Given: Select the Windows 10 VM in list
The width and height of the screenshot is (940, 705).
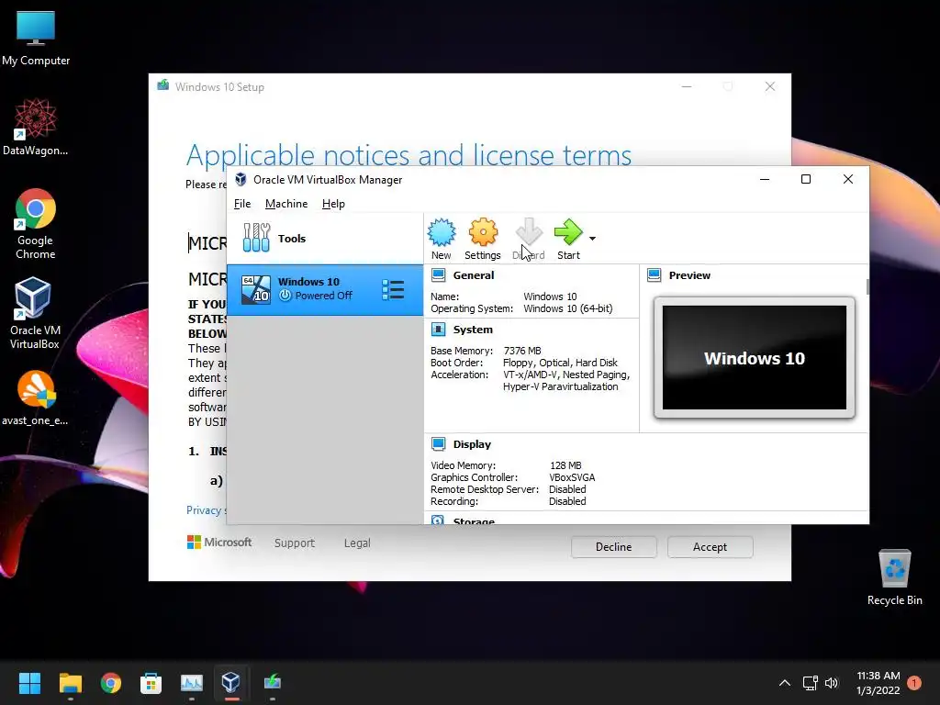Looking at the screenshot, I should 325,289.
